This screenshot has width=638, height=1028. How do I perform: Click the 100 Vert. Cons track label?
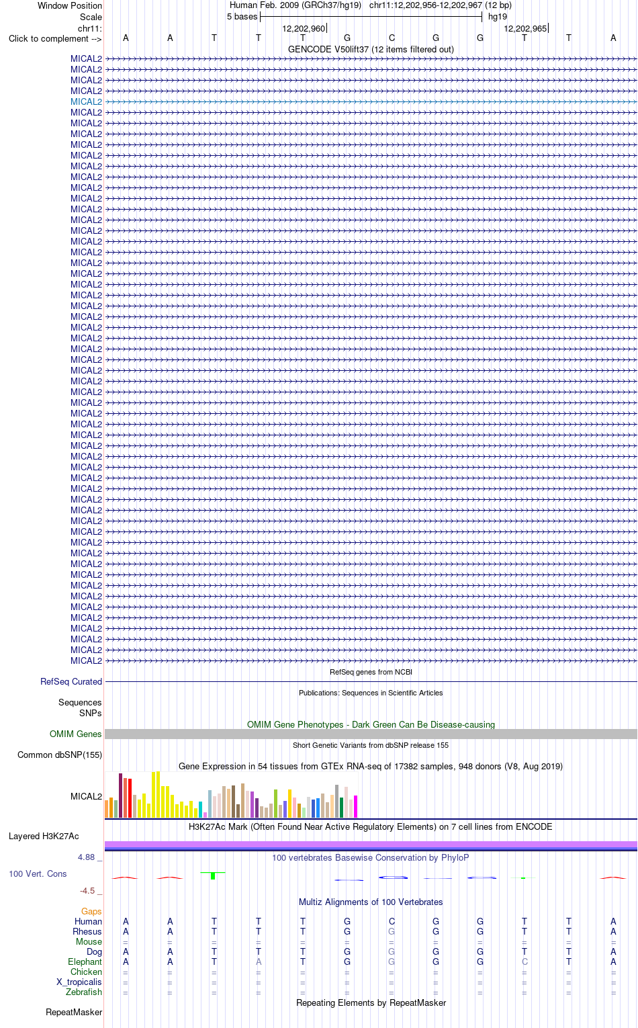coord(38,873)
